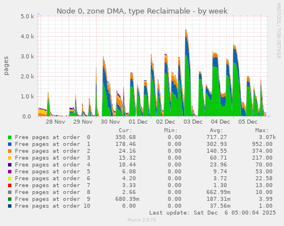This screenshot has width=284, height=226.
Task: Select 'Free pages at order 10' label
Action: [53, 206]
